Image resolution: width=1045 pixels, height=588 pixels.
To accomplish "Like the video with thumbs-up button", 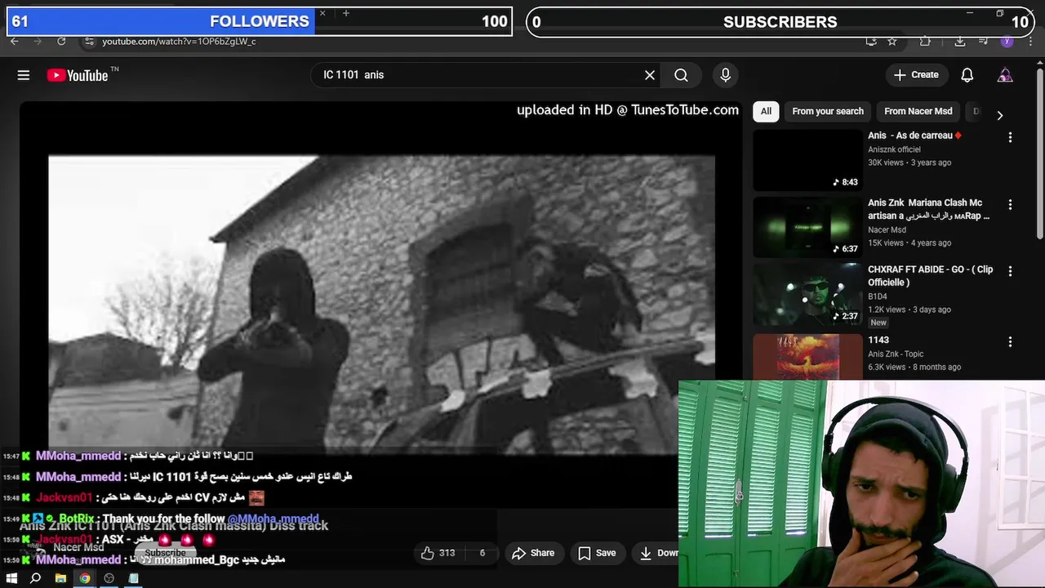I will 438,553.
